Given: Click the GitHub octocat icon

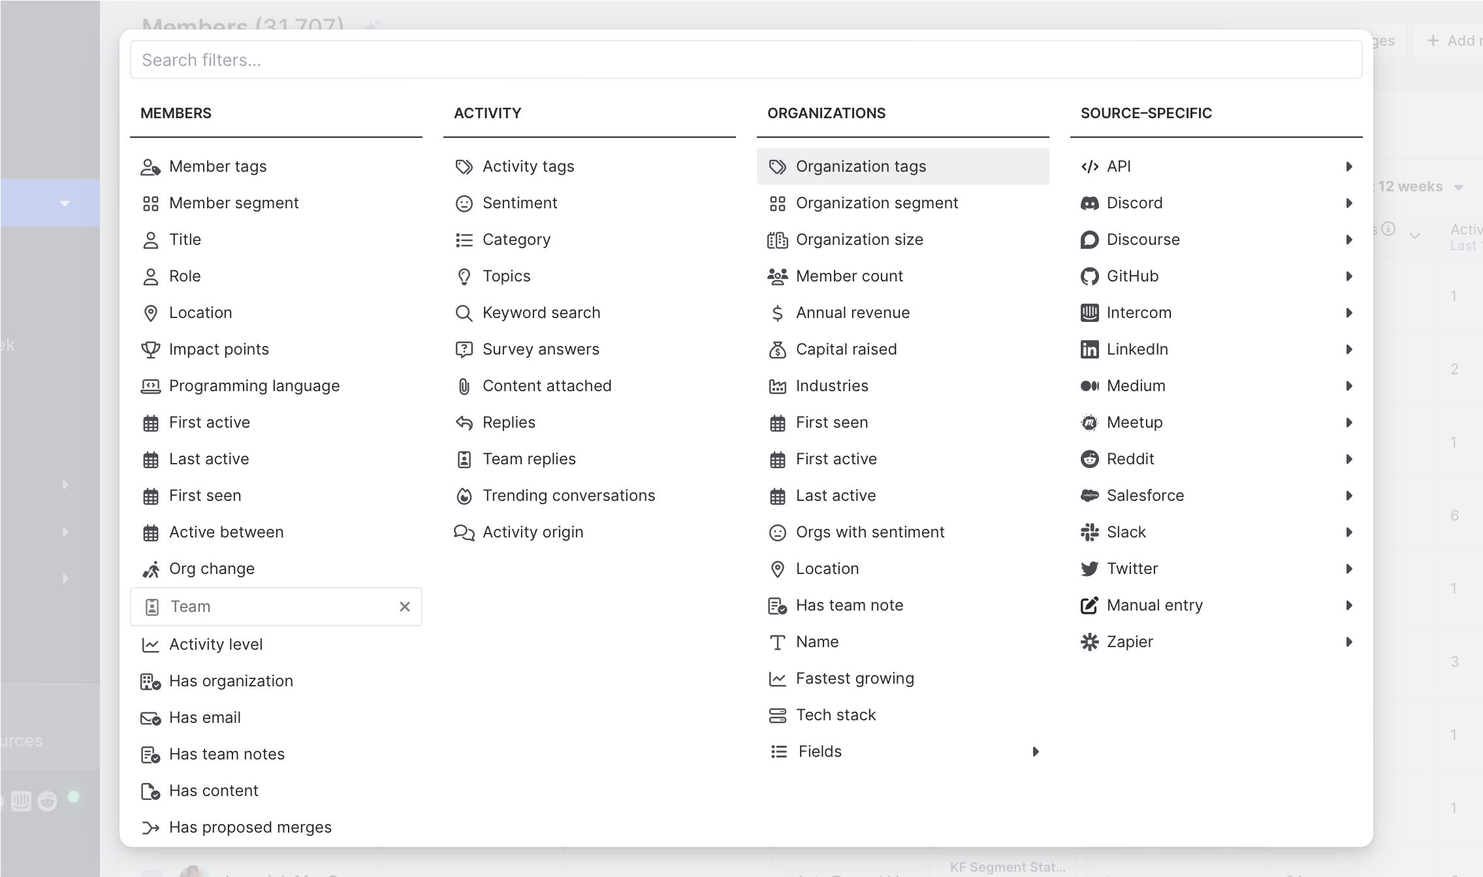Looking at the screenshot, I should click(1089, 276).
